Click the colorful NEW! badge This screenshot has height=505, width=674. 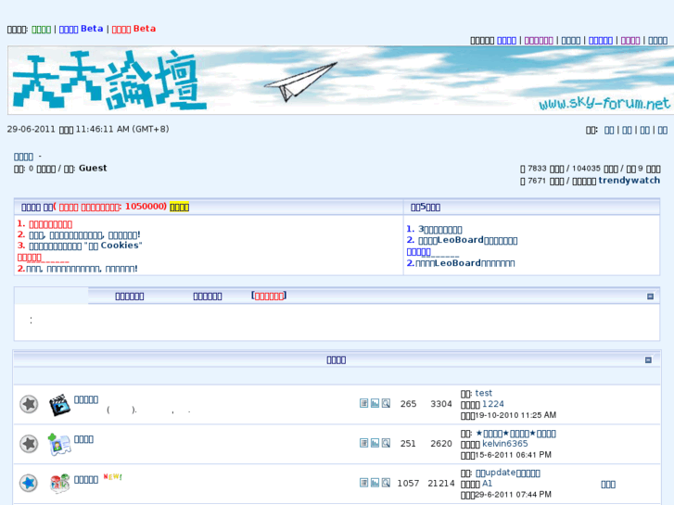(112, 476)
